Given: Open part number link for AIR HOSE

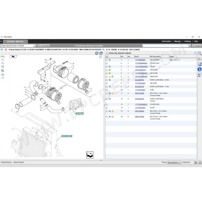Looking at the screenshot, I should pos(140,83).
